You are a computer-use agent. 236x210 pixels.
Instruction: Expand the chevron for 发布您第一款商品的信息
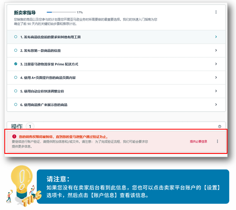[x=216, y=50]
